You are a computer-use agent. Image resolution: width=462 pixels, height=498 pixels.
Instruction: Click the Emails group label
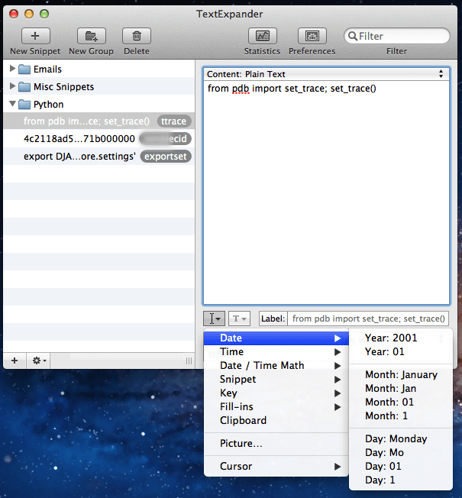pyautogui.click(x=47, y=70)
